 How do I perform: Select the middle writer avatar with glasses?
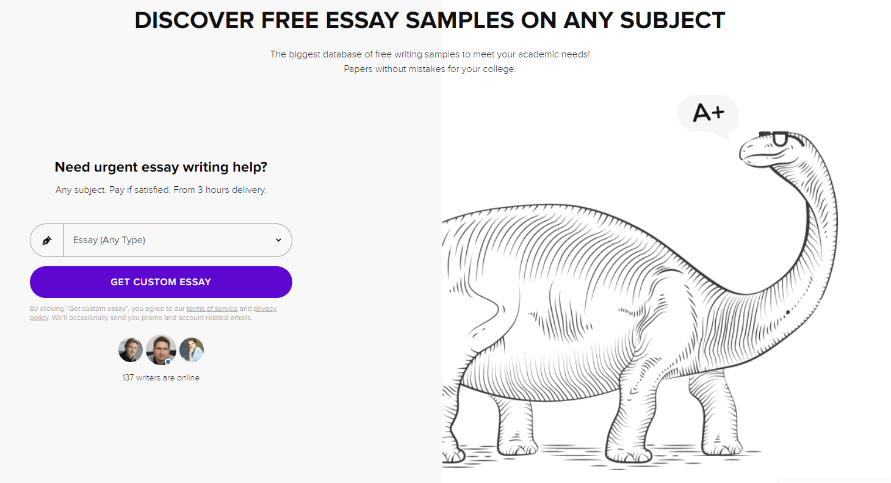coord(161,350)
